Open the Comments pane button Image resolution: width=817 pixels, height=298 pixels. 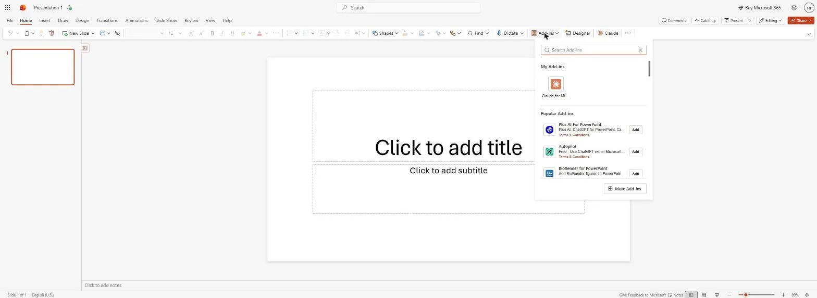(674, 21)
